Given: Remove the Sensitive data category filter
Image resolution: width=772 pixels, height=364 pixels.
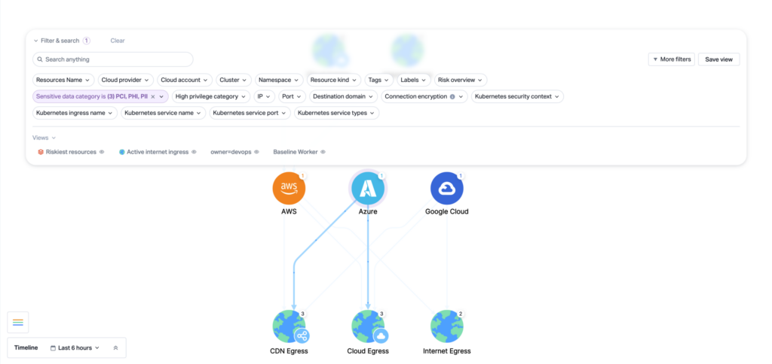Looking at the screenshot, I should (x=152, y=97).
